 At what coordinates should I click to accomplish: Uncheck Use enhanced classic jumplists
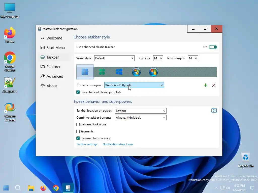pos(78,92)
